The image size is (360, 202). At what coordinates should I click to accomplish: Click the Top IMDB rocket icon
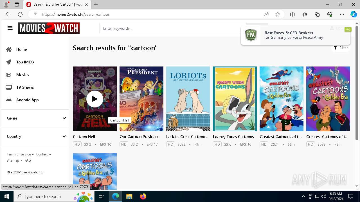[9, 62]
